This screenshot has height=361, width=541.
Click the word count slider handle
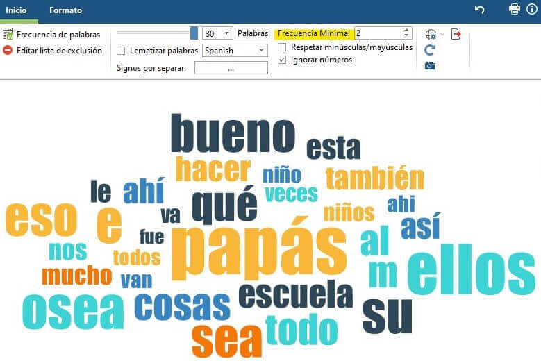click(194, 33)
